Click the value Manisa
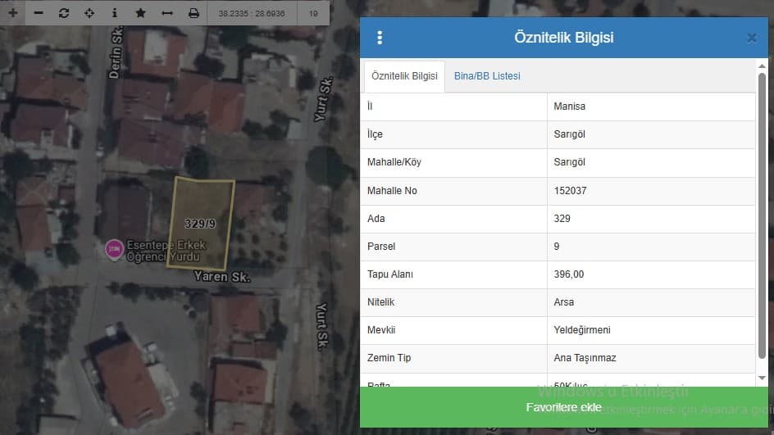 pyautogui.click(x=569, y=106)
